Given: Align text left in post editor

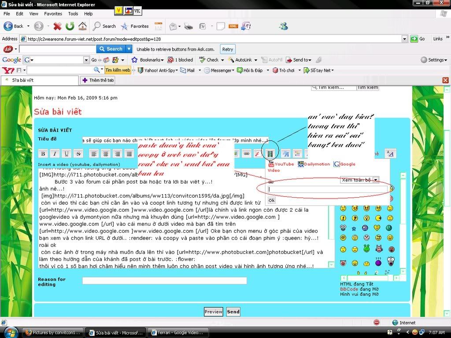Looking at the screenshot, I should tap(94, 154).
